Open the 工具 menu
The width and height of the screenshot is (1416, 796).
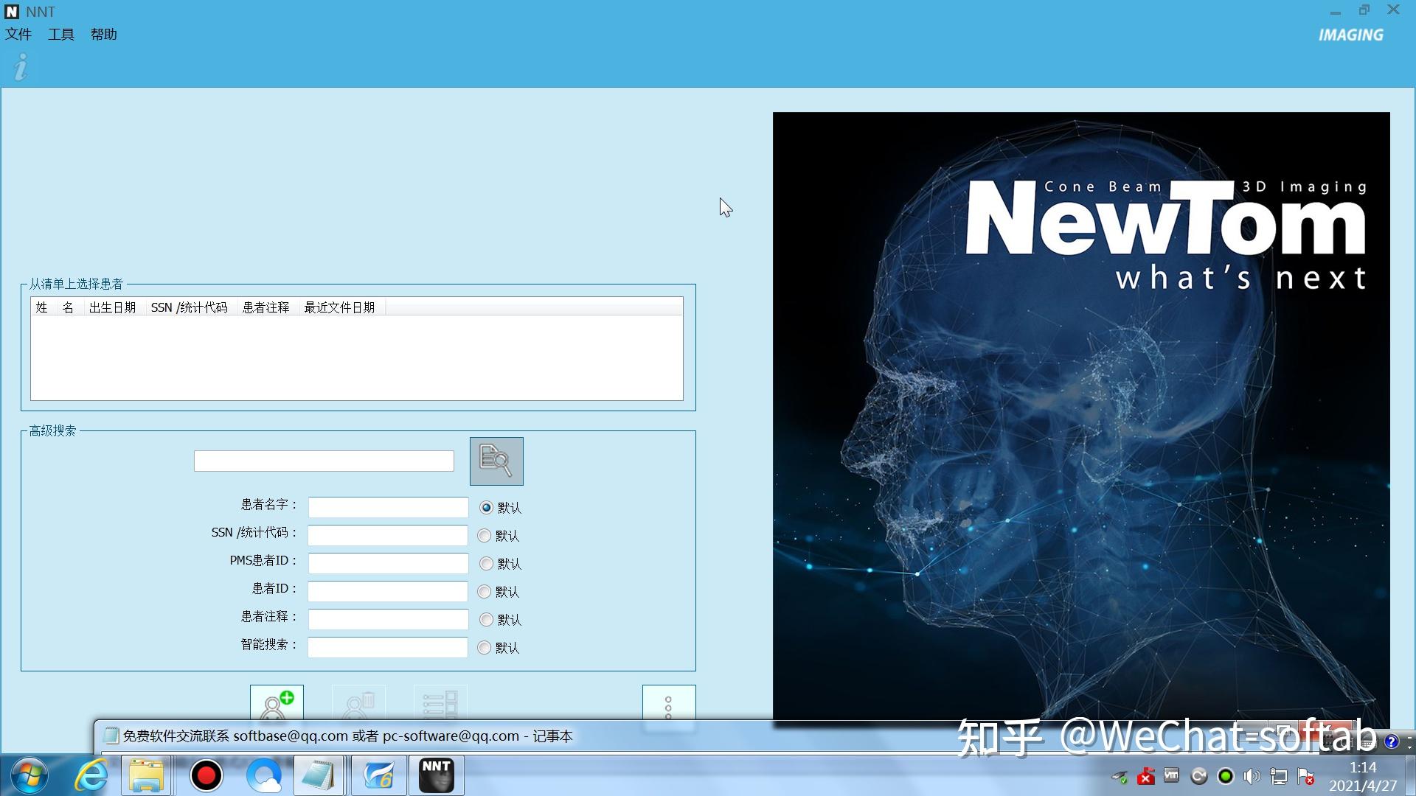[x=61, y=35]
